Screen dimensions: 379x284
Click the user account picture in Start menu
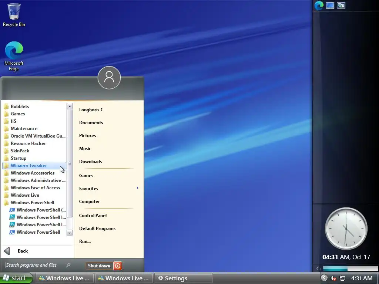109,78
